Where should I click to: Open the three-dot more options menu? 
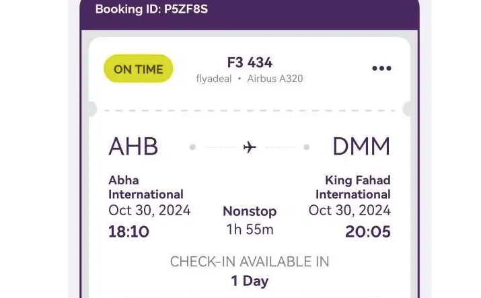tap(381, 69)
